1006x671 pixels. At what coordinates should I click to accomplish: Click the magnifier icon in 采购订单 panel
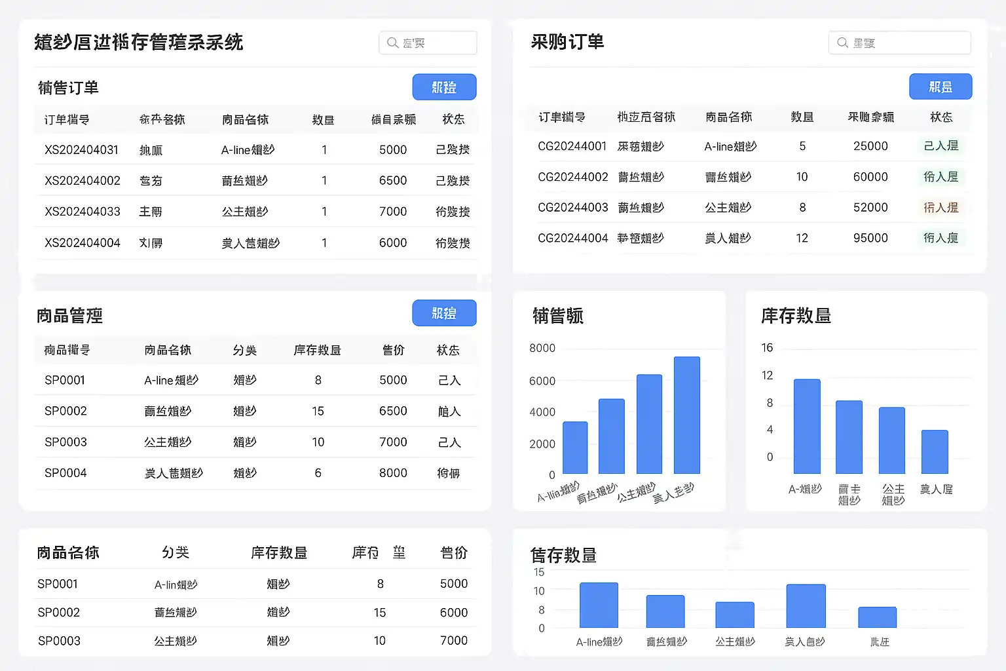[x=842, y=43]
